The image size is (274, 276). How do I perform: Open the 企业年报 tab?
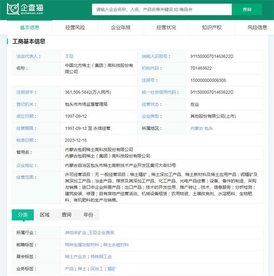click(121, 28)
